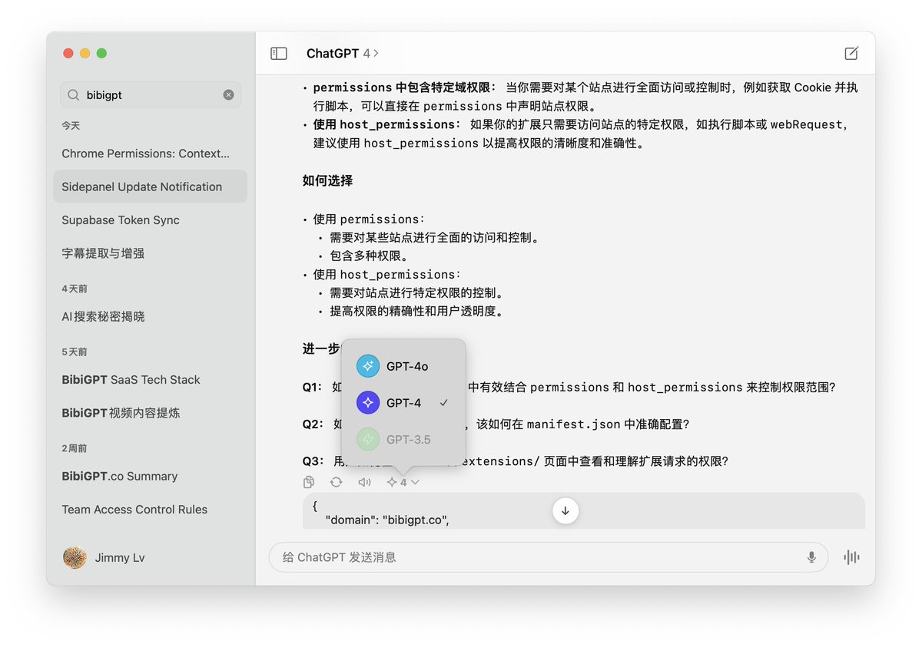Screen dimensions: 922x647
Task: Click the 需要对站点进行特定权限的控制 bullet
Action: (416, 293)
